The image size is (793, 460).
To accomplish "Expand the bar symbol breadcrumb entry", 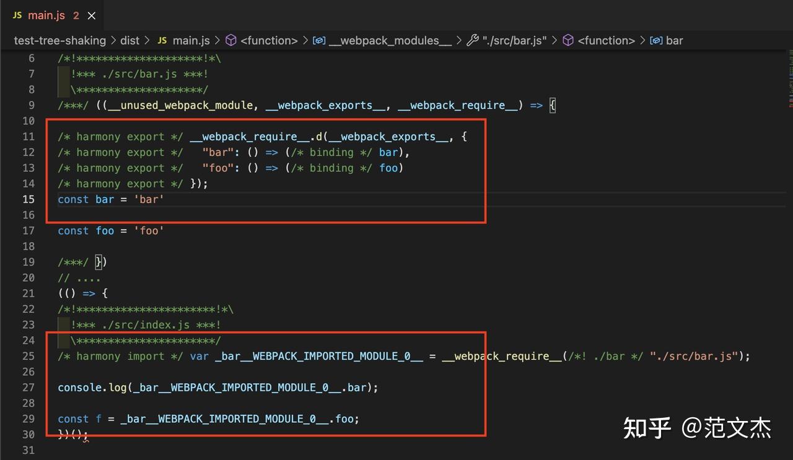I will 675,40.
